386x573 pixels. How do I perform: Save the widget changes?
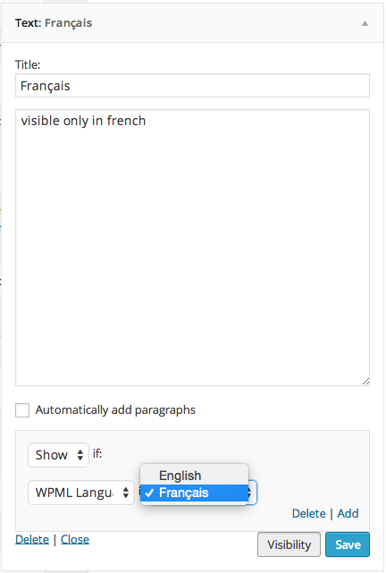[x=348, y=544]
